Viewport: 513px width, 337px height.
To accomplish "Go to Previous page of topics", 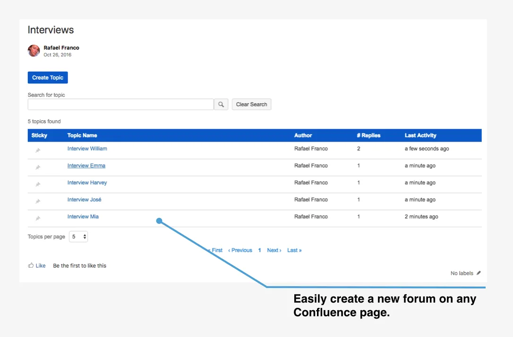I will click(x=240, y=250).
